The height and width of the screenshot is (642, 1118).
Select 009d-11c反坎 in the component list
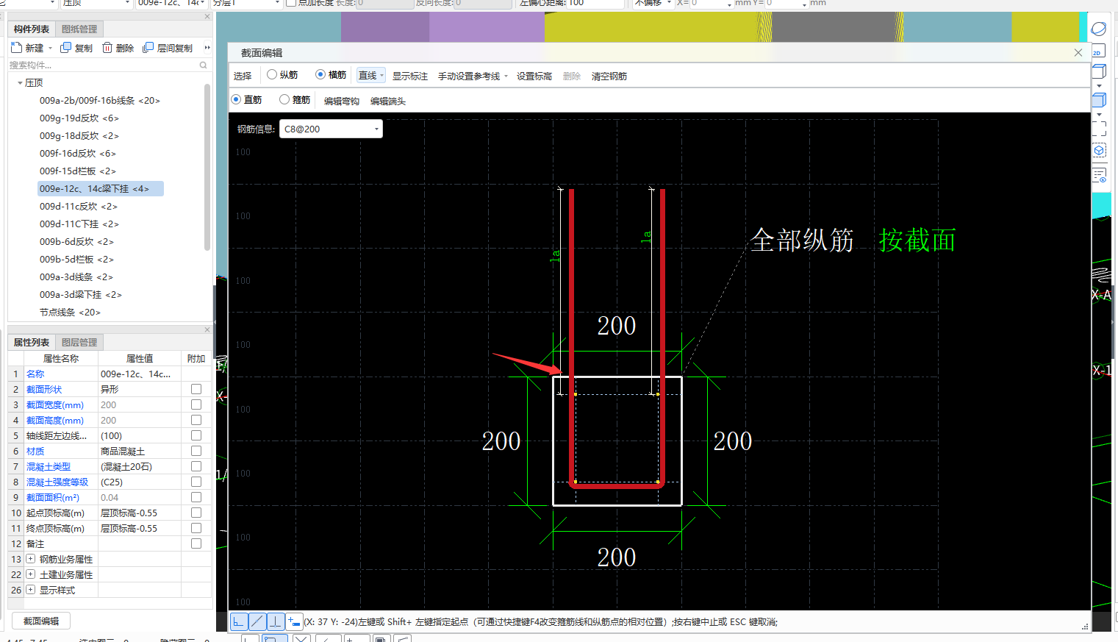79,206
